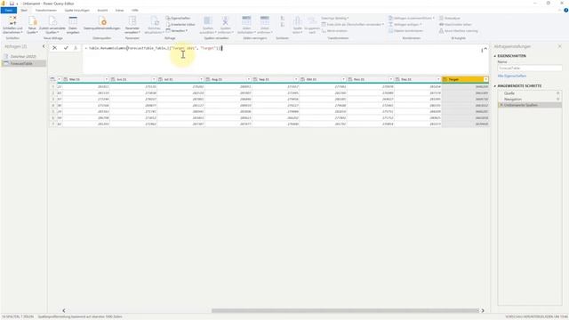This screenshot has height=320, width=569.
Task: Click Parameter verwalten icon
Action: [x=132, y=20]
